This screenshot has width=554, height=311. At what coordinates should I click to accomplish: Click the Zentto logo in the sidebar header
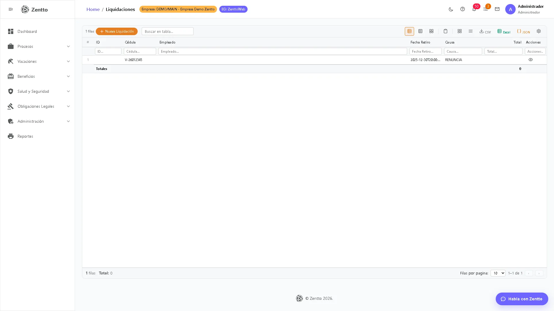(x=34, y=10)
